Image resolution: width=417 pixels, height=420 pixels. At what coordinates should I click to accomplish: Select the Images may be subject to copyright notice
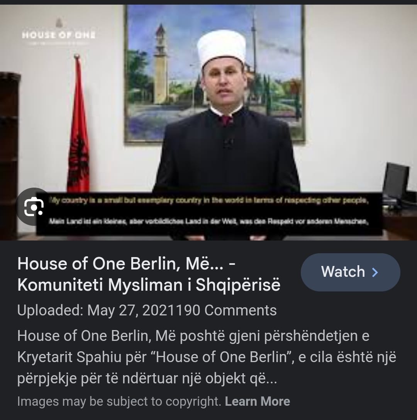point(119,401)
